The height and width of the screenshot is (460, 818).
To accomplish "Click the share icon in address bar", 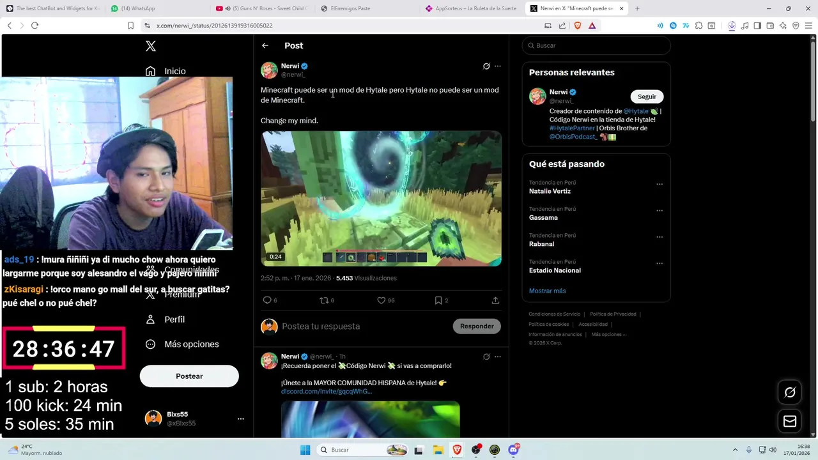I will 562,26.
